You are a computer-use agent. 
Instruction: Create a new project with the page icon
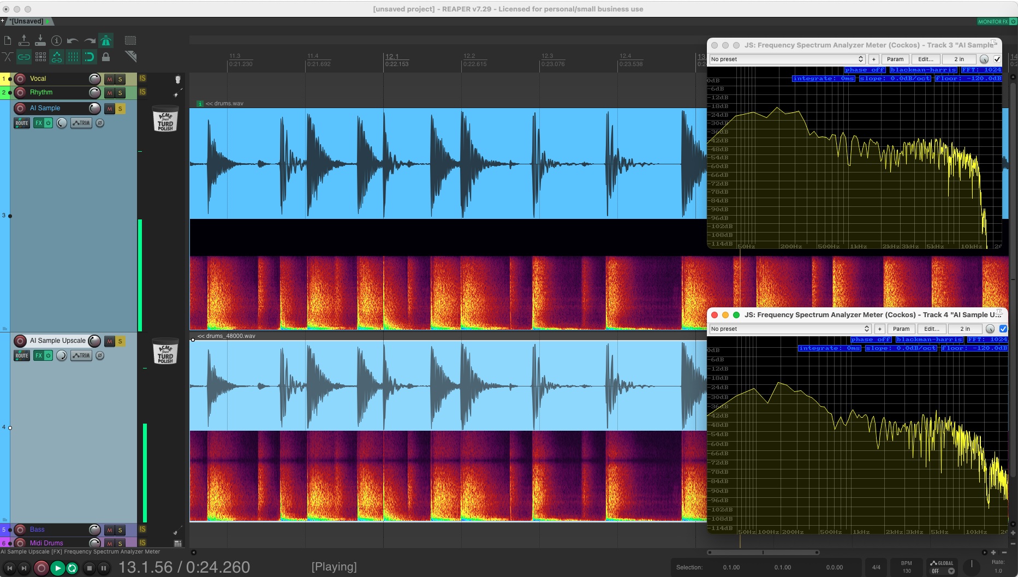[8, 40]
